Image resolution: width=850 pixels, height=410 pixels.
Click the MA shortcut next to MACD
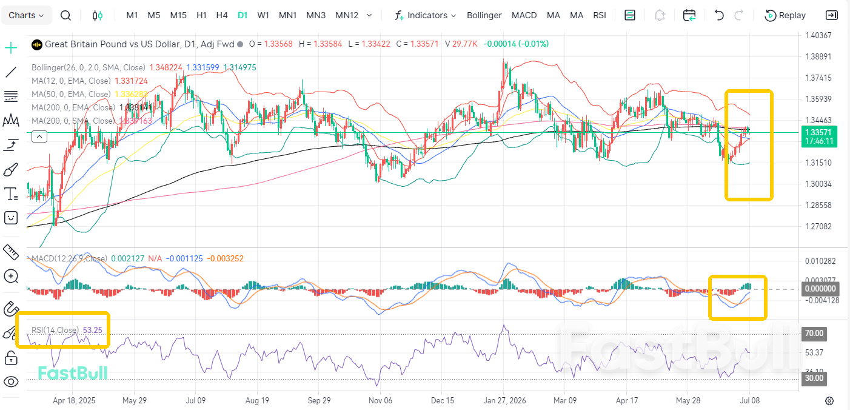[554, 15]
